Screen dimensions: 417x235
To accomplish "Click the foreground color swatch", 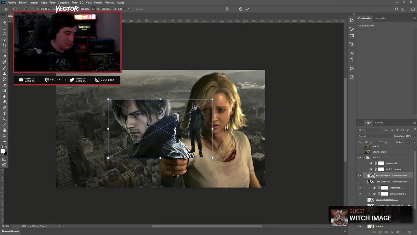I will coord(3,151).
